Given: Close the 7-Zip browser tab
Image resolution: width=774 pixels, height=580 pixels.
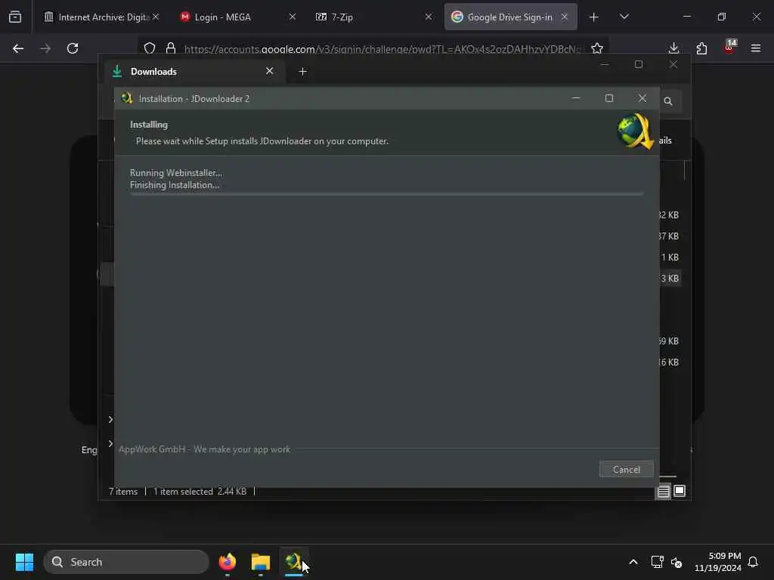Looking at the screenshot, I should coord(429,17).
